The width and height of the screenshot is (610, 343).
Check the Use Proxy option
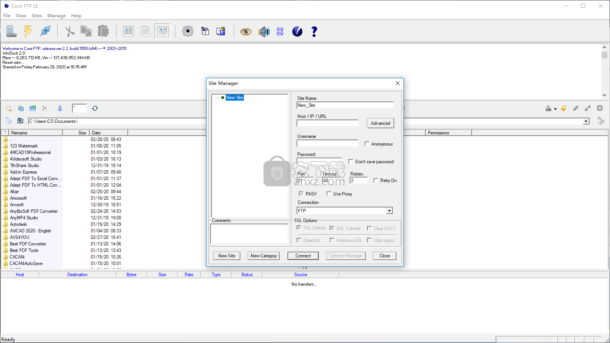(x=329, y=194)
